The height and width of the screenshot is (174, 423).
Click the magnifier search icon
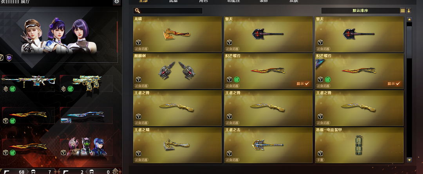pyautogui.click(x=137, y=11)
